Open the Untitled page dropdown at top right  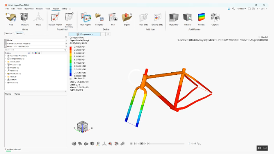(x=241, y=9)
